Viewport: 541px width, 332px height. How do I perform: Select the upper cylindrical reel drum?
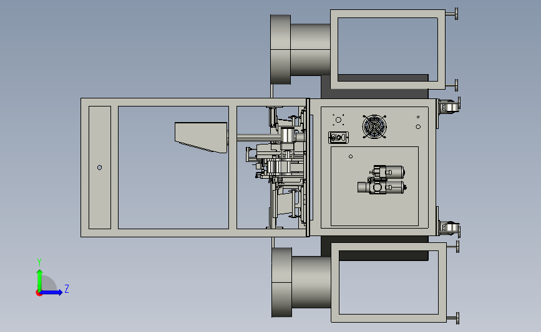coord(301,49)
